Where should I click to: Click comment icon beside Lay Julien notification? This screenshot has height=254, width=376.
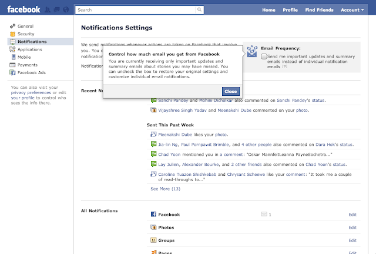tap(153, 164)
